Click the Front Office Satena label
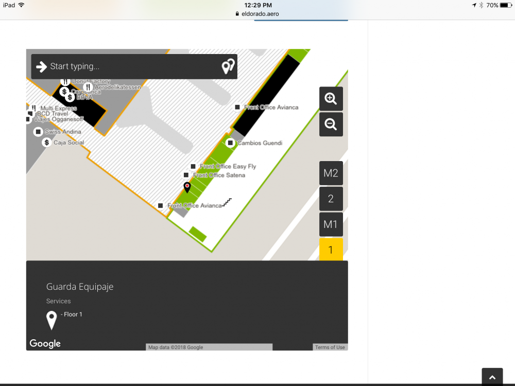 point(219,176)
